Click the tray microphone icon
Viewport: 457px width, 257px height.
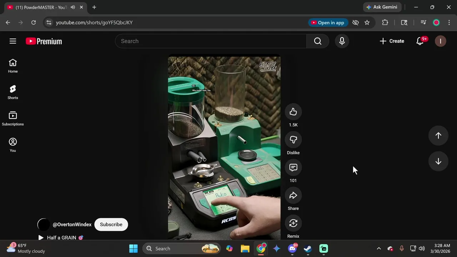tap(402, 248)
